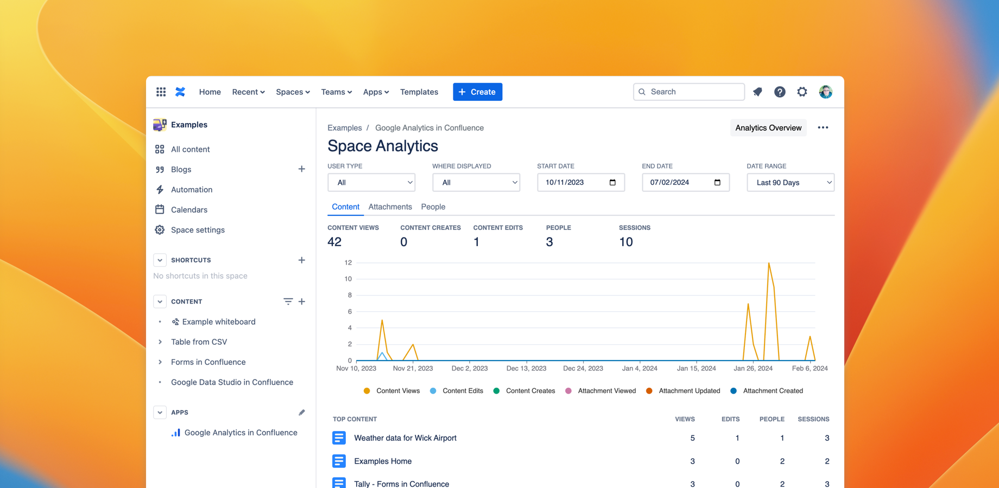
Task: Collapse the Content section
Action: pyautogui.click(x=160, y=301)
